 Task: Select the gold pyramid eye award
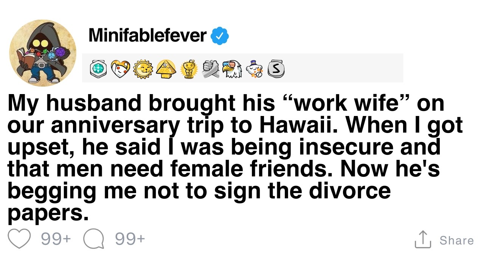[165, 69]
